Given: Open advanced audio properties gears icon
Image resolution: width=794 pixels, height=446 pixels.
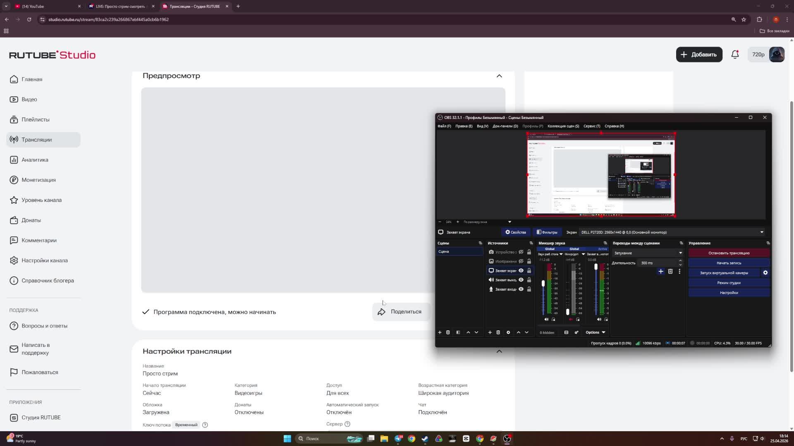Looking at the screenshot, I should click(576, 332).
